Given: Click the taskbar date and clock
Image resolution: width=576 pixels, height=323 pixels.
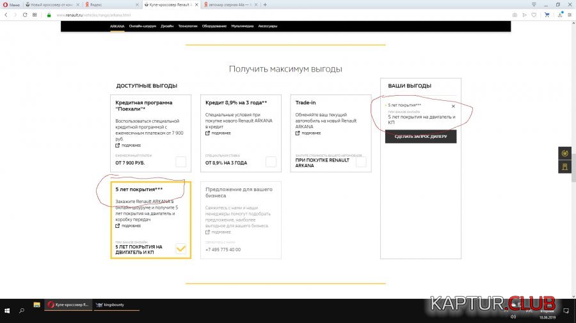Looking at the screenshot, I should 547,314.
